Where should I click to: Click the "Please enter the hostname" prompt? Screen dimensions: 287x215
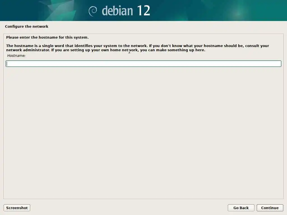(x=47, y=37)
